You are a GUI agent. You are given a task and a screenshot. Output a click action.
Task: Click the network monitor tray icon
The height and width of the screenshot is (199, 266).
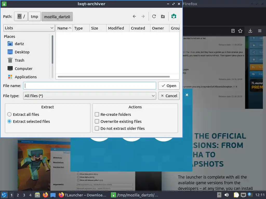(x=243, y=195)
